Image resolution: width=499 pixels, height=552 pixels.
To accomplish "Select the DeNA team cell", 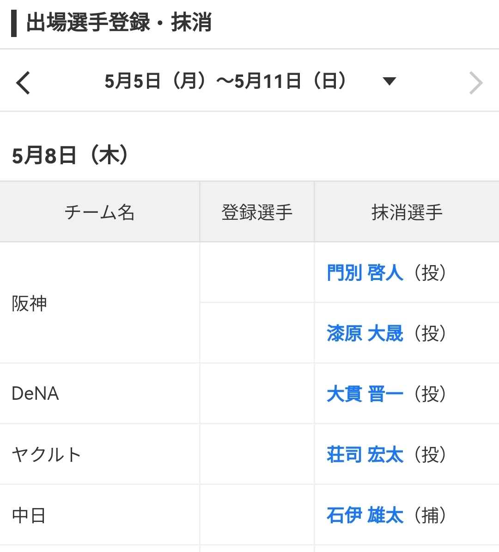I will pyautogui.click(x=35, y=394).
